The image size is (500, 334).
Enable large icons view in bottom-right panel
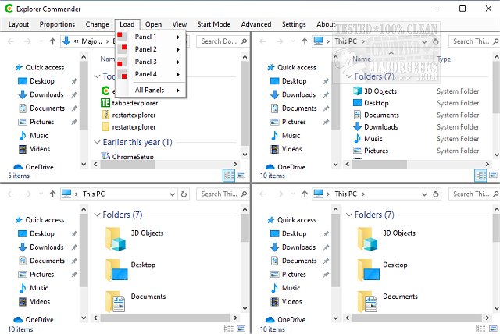[x=491, y=329]
